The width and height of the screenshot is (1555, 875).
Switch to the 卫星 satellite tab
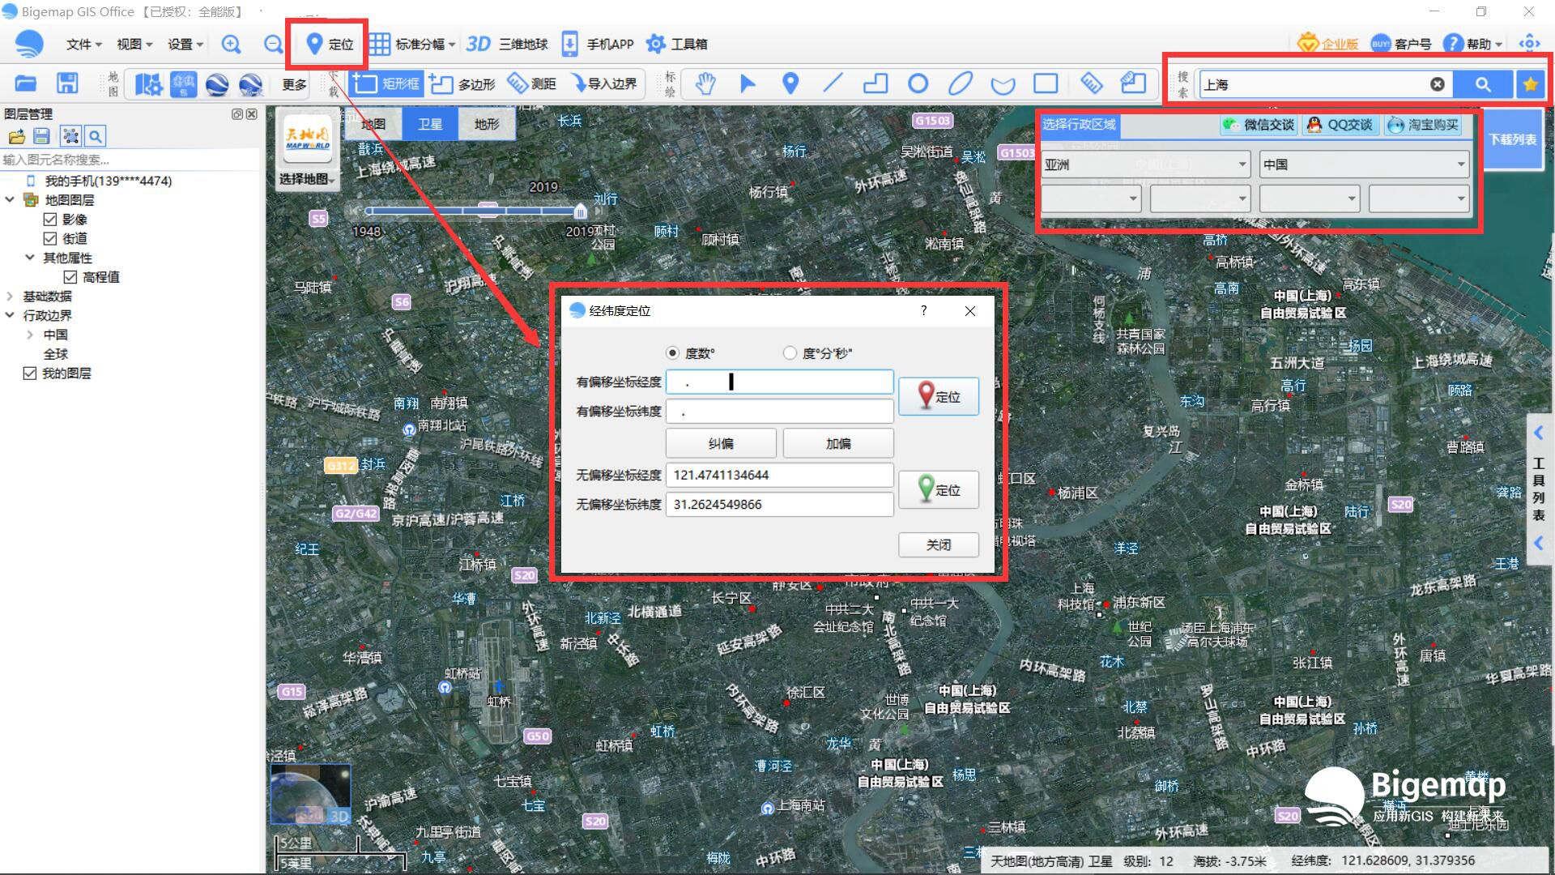click(x=430, y=124)
